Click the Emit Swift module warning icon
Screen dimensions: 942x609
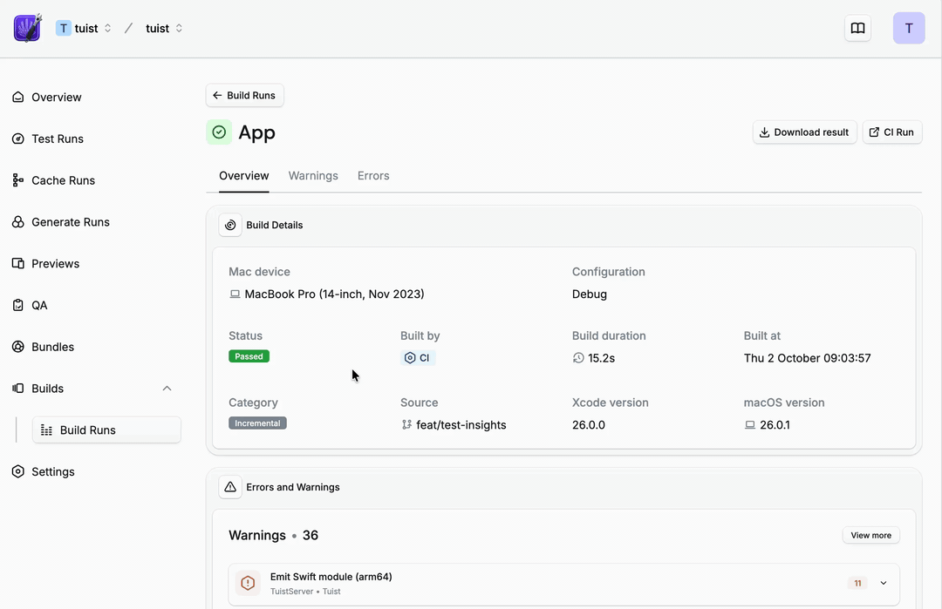(x=248, y=583)
